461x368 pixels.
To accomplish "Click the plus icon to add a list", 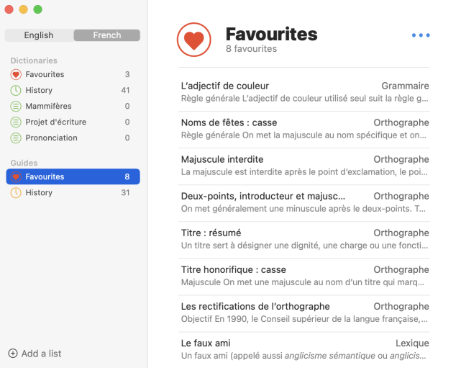I will [x=13, y=353].
